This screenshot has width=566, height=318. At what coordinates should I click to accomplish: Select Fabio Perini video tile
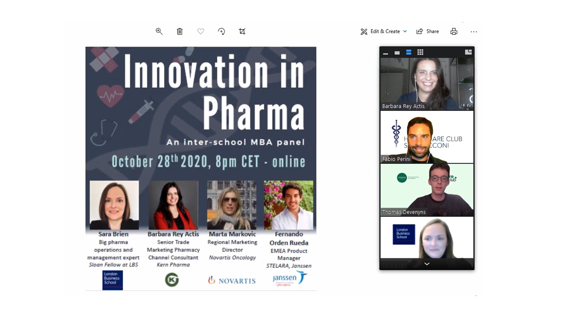pos(427,137)
